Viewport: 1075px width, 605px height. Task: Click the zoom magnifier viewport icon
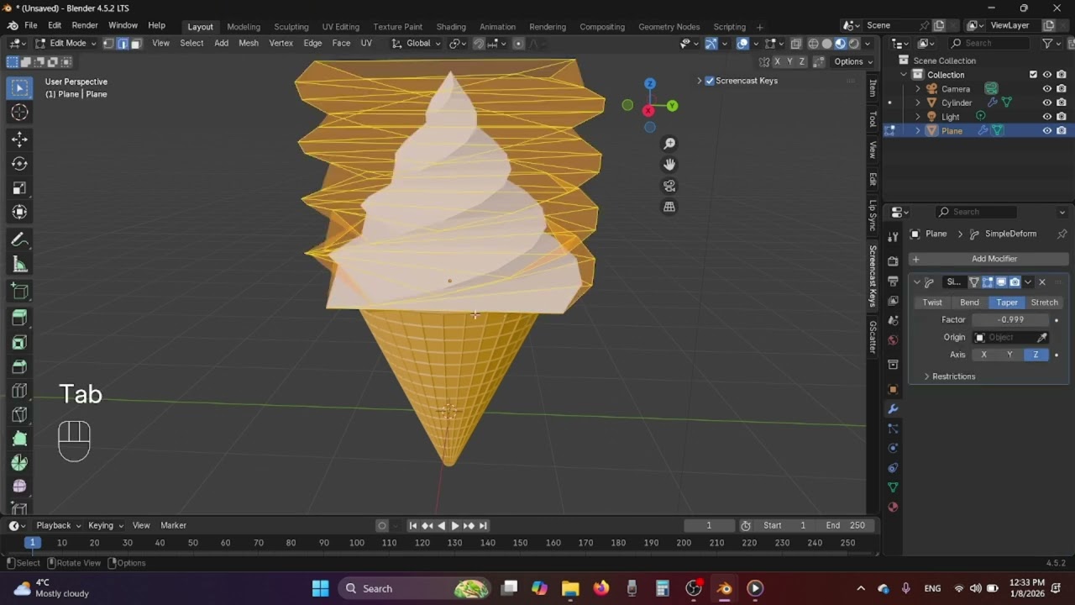coord(669,144)
